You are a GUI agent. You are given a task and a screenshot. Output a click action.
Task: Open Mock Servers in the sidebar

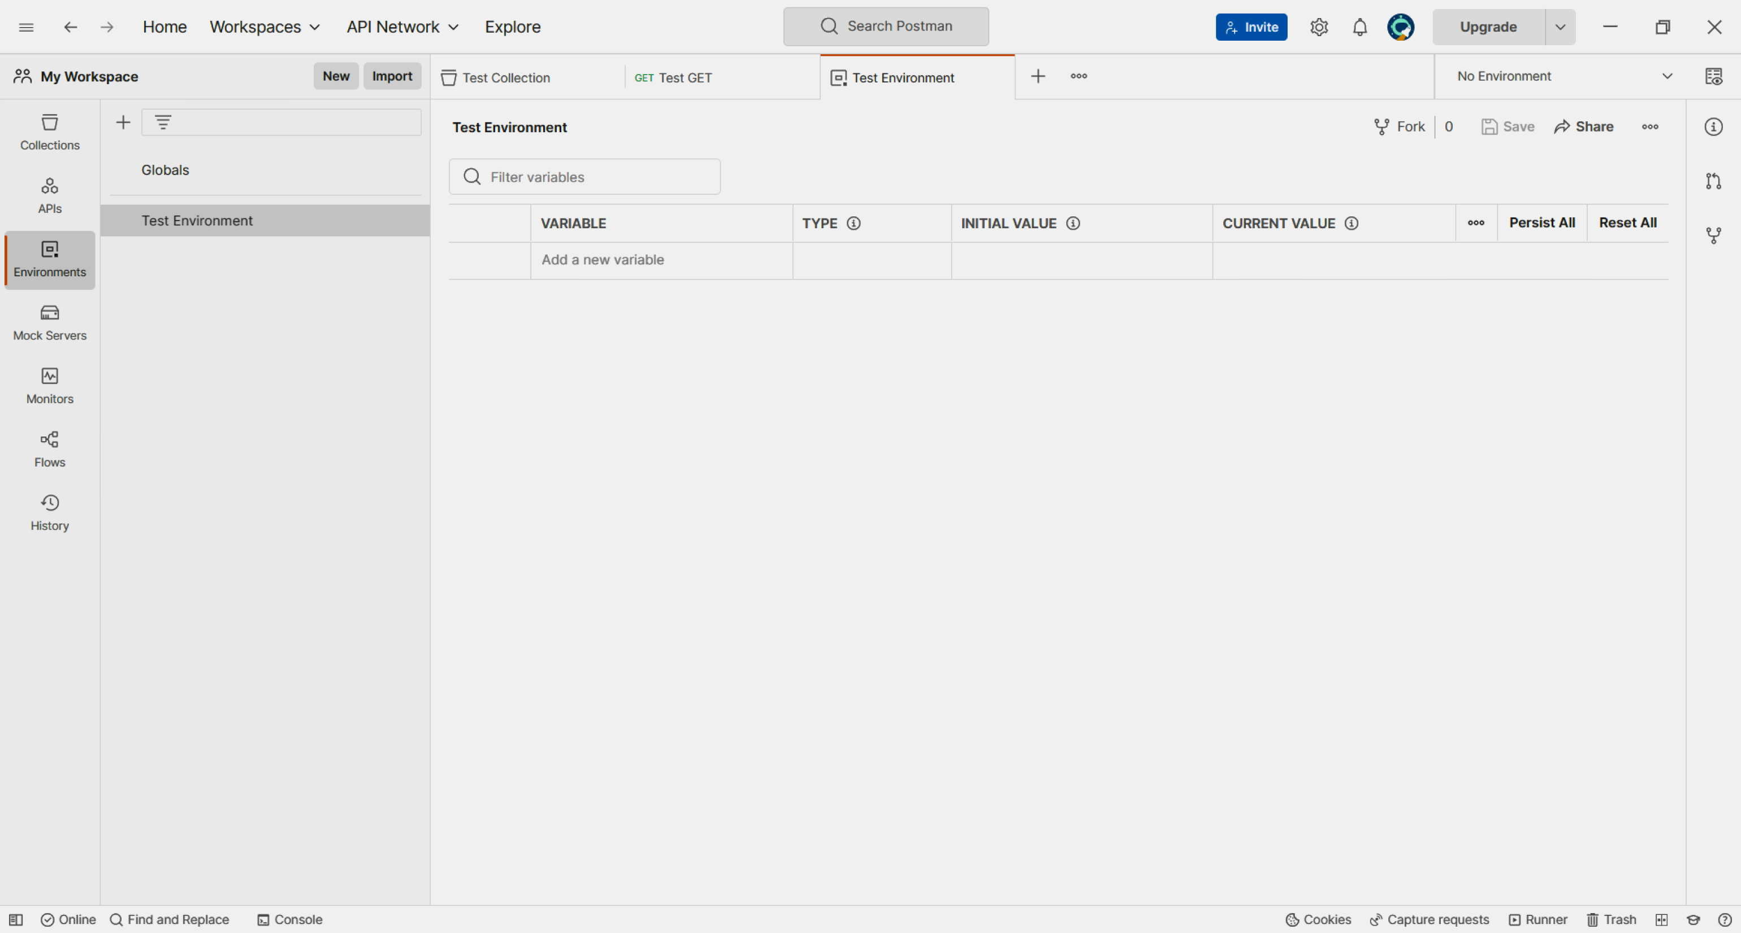(x=49, y=322)
